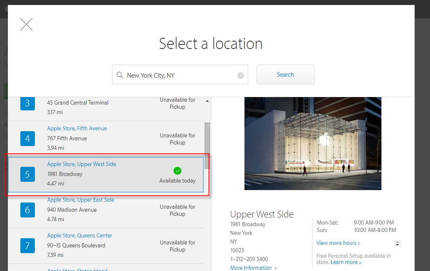Viewport: 430px width, 271px height.
Task: Expand View more hours
Action: [338, 243]
